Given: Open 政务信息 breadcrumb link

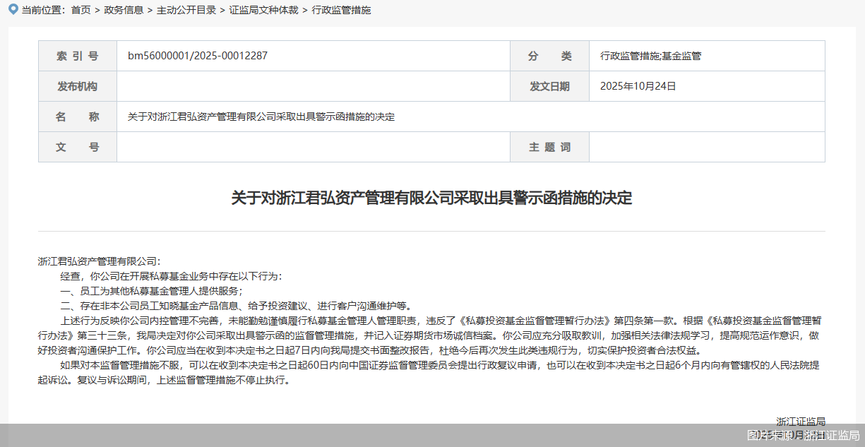Looking at the screenshot, I should pyautogui.click(x=124, y=10).
